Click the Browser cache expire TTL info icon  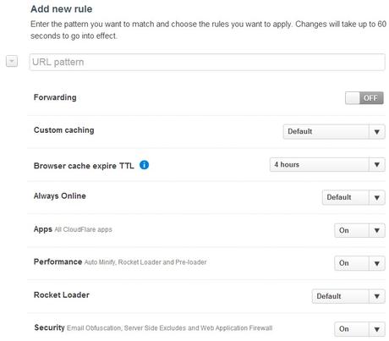tap(144, 165)
